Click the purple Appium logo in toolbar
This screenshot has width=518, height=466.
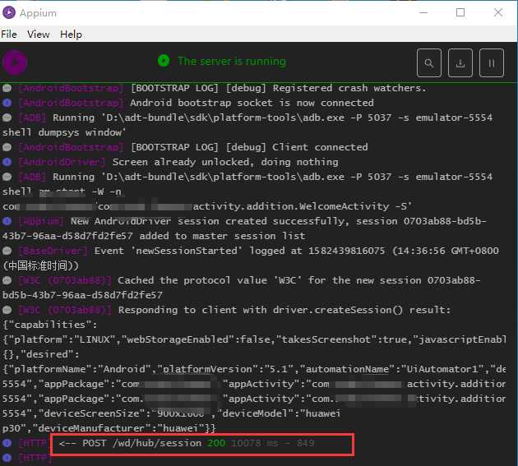point(15,62)
